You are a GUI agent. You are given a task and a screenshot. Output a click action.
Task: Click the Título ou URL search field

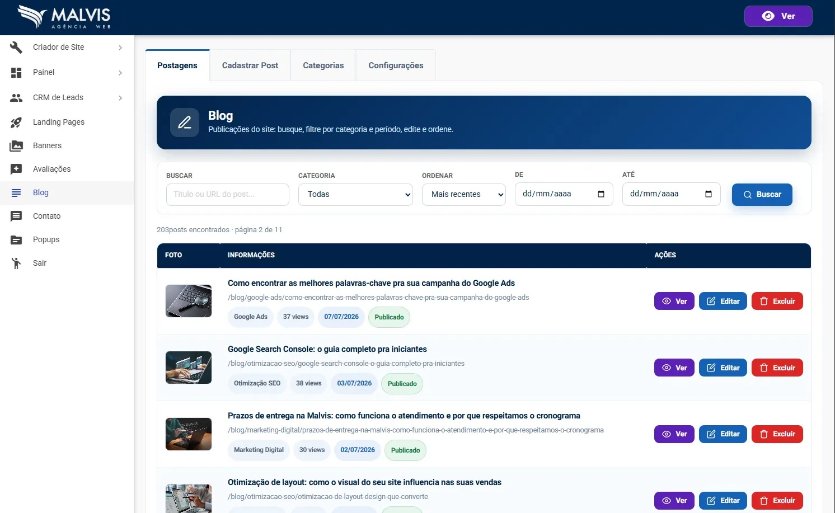228,195
